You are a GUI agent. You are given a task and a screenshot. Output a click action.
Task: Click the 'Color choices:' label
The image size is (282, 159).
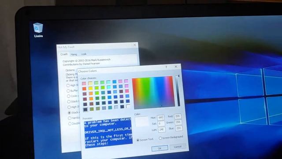click(88, 78)
